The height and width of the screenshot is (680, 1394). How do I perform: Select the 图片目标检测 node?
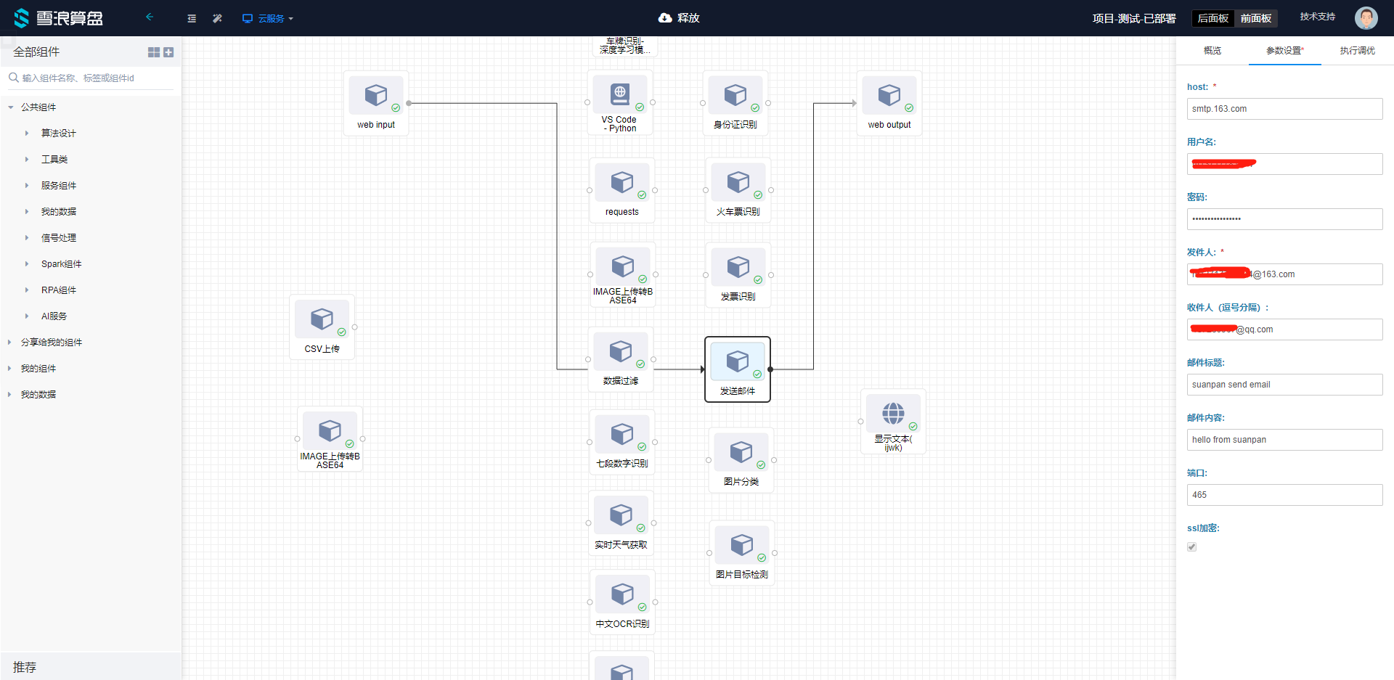(x=742, y=553)
